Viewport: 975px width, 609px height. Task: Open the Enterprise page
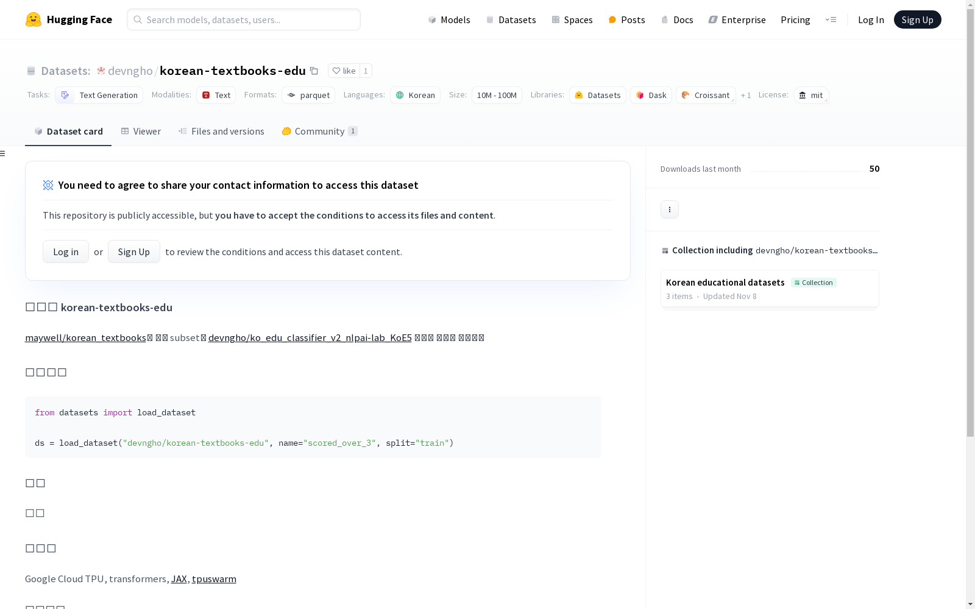[737, 19]
